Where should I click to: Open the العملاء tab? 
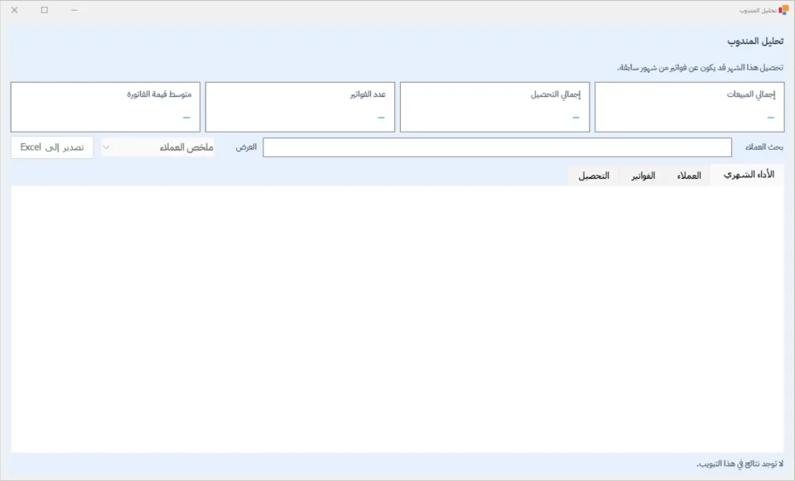(x=689, y=176)
